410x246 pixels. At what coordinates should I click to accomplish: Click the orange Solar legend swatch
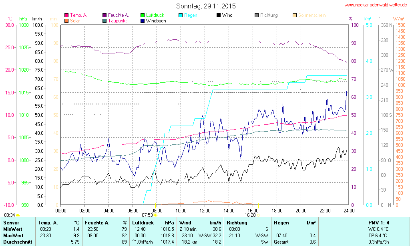[66, 20]
